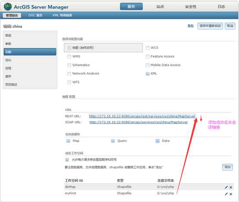
Task: Click the 连接字符串 column header
Action: tap(166, 180)
